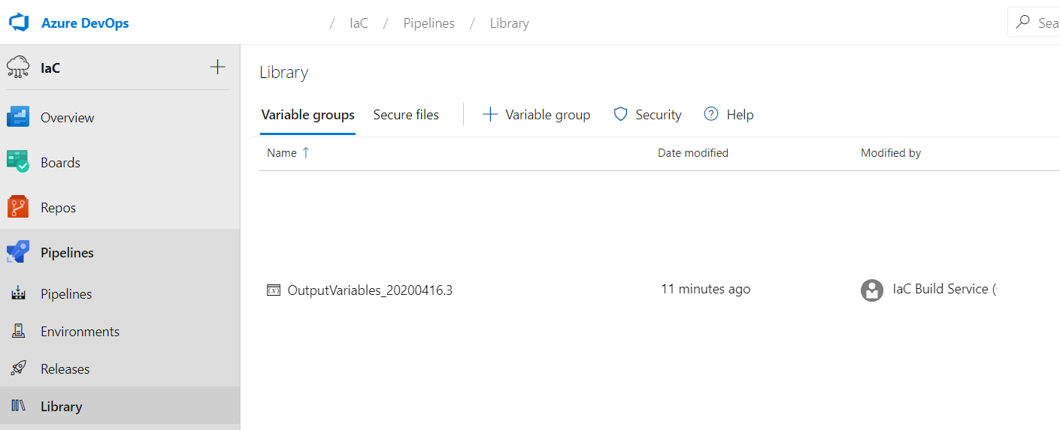Select the Variable groups tab
1060x430 pixels.
pos(307,115)
